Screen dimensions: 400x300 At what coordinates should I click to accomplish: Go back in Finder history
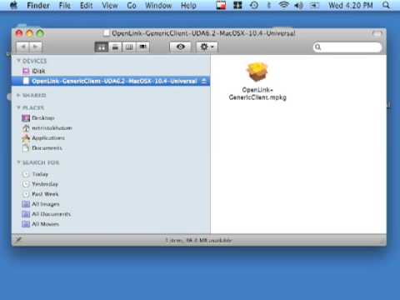[x=23, y=47]
